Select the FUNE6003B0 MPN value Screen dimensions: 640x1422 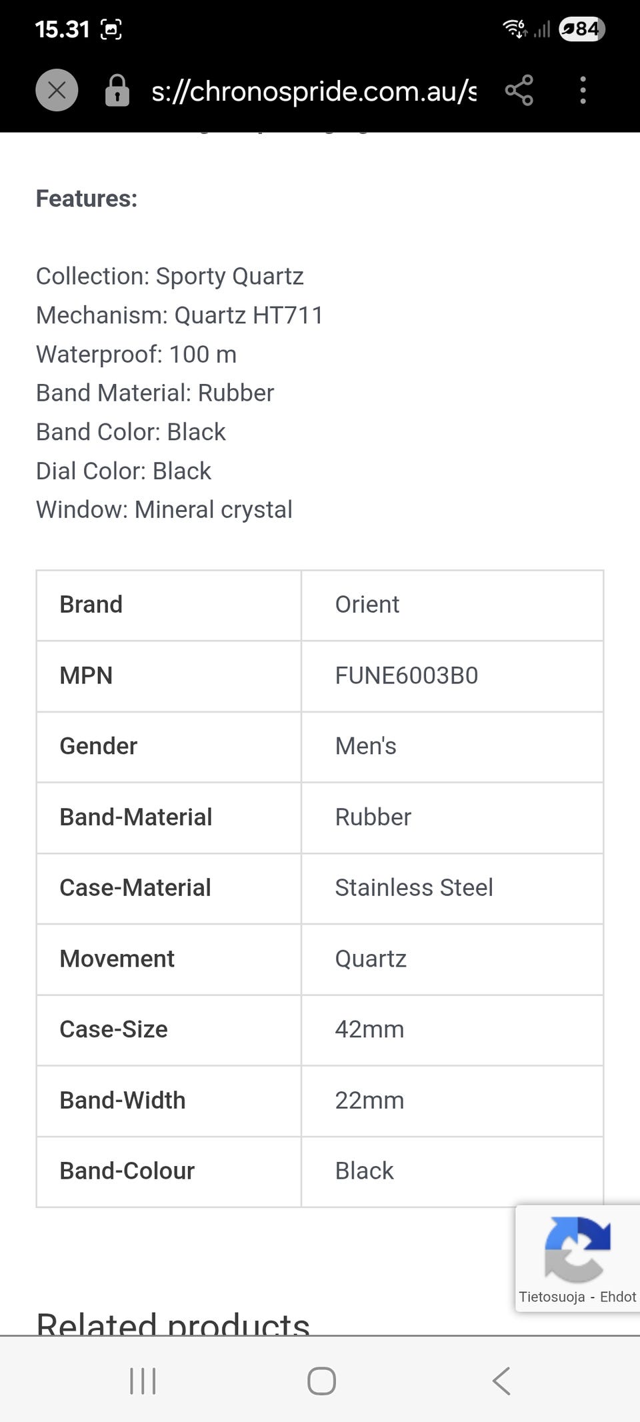pos(406,676)
